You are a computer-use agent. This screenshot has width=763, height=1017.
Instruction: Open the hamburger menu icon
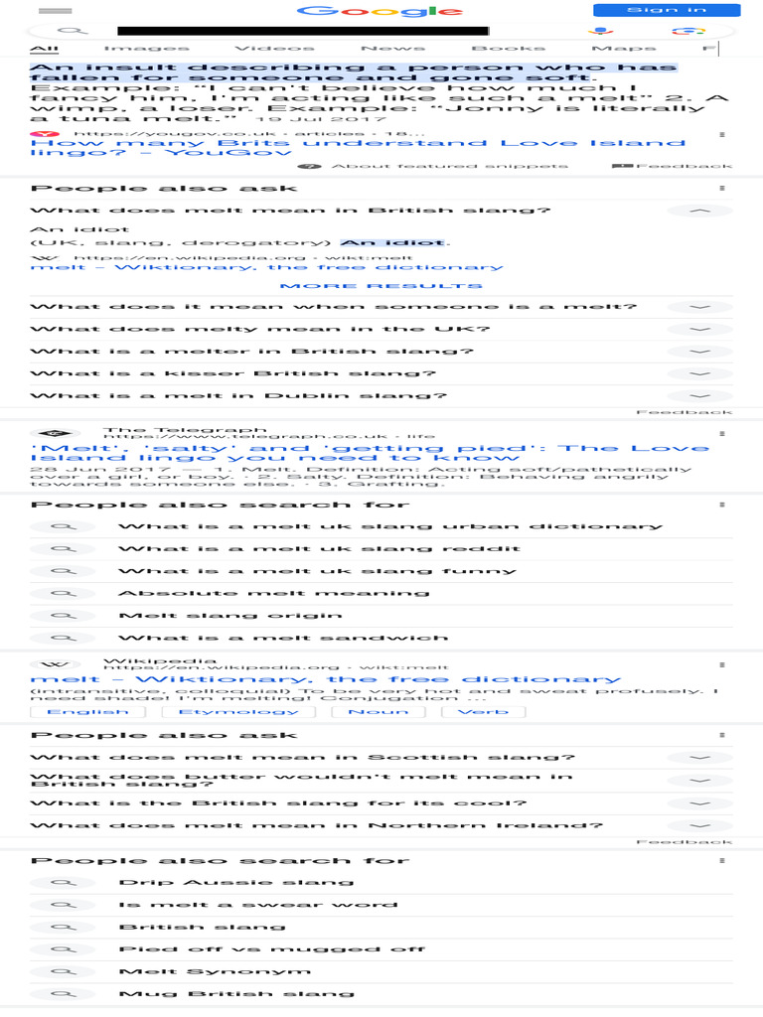coord(56,11)
